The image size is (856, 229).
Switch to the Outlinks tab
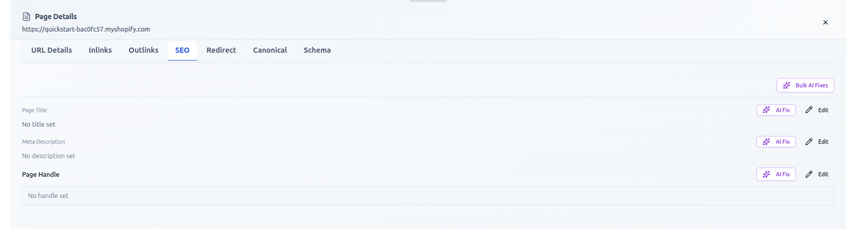144,50
